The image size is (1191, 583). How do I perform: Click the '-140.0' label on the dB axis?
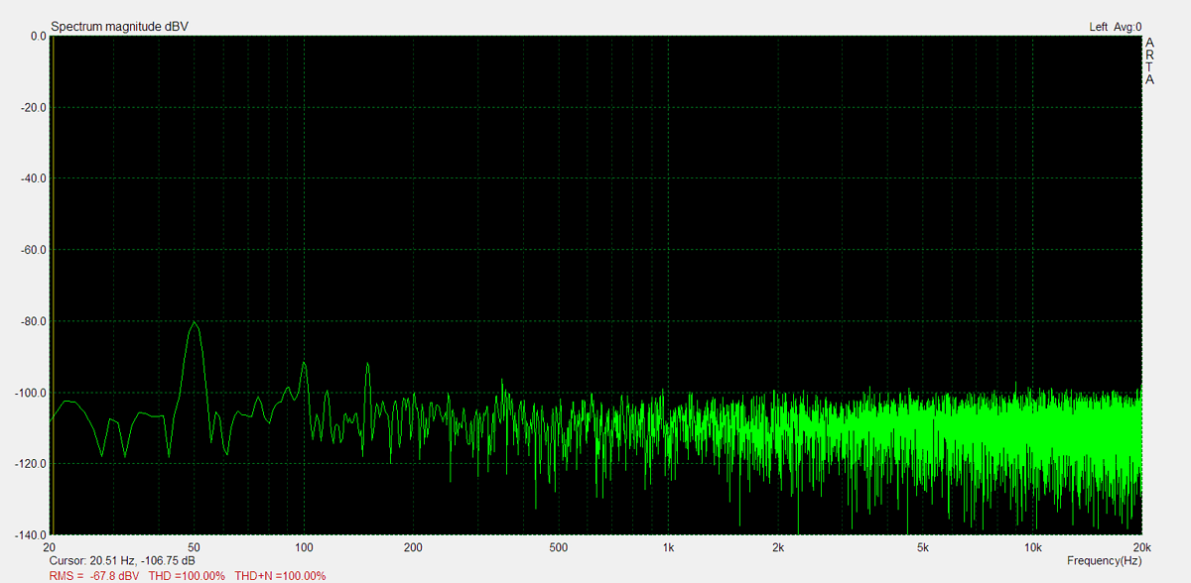coord(31,535)
